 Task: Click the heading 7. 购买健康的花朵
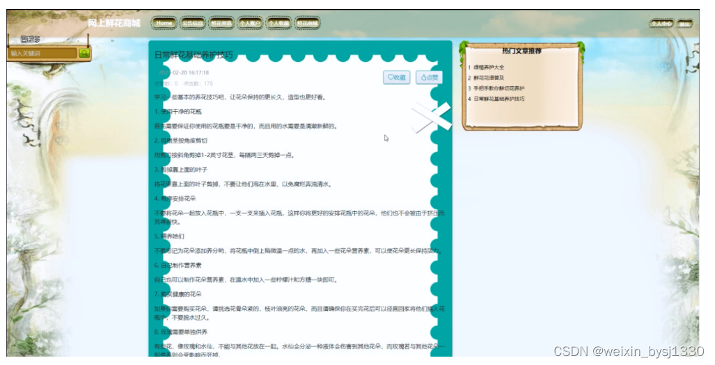click(x=178, y=294)
